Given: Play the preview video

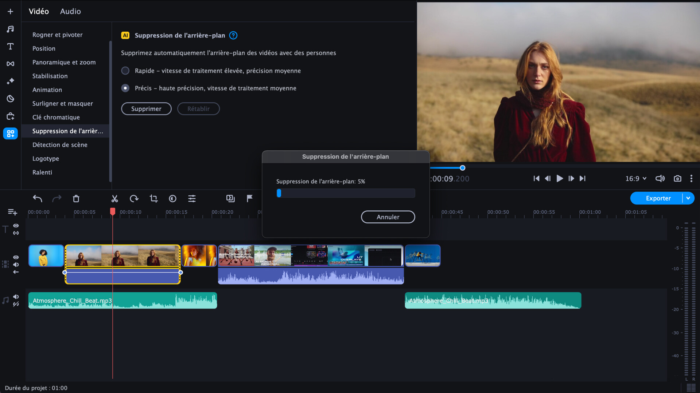Looking at the screenshot, I should 560,178.
